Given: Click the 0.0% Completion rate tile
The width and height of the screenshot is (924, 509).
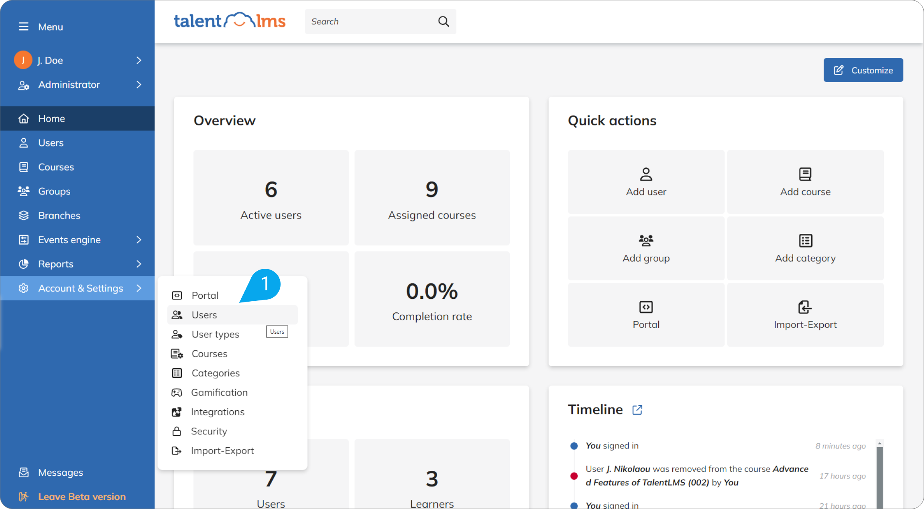Looking at the screenshot, I should (432, 299).
